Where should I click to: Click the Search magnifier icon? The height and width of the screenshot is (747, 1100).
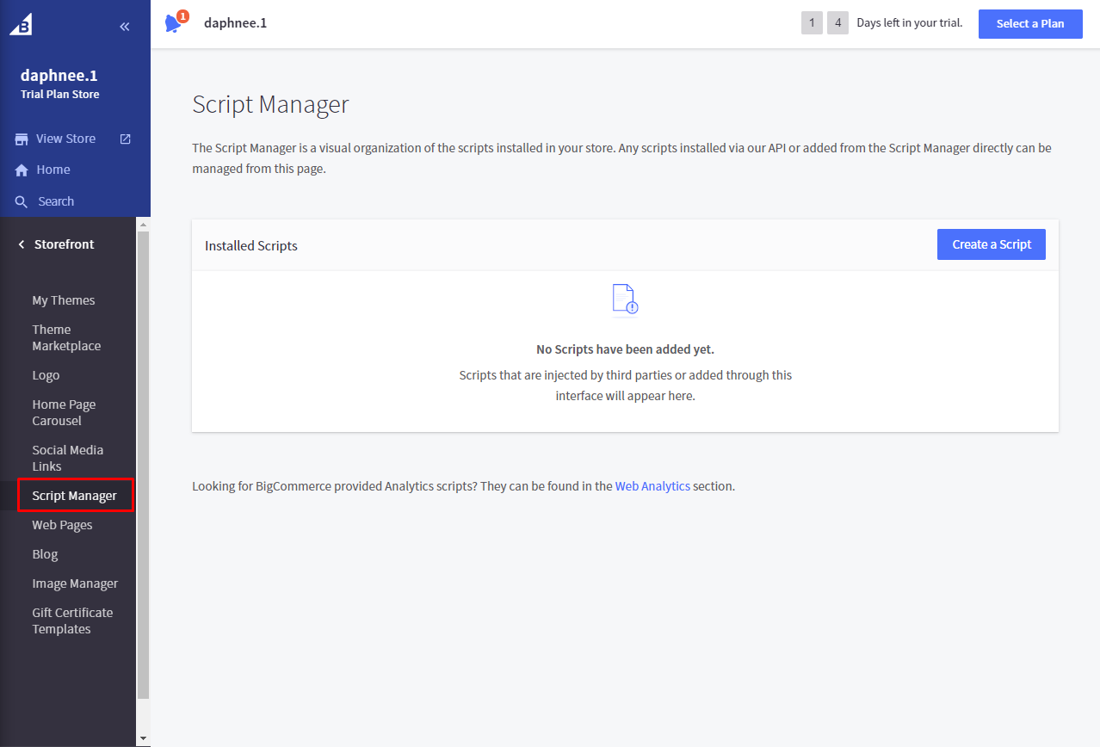[22, 201]
